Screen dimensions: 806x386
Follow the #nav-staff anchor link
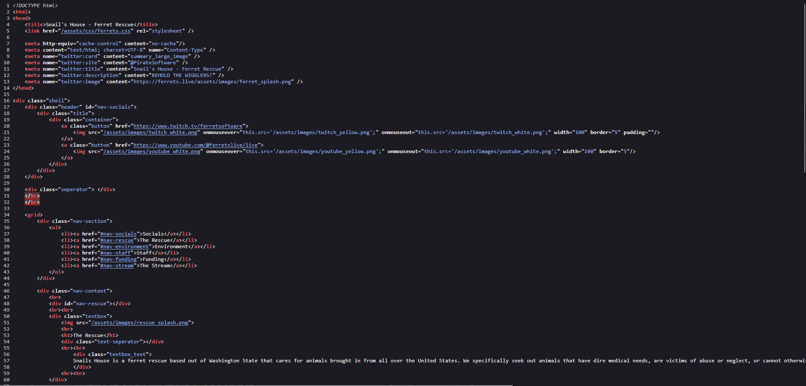point(116,253)
